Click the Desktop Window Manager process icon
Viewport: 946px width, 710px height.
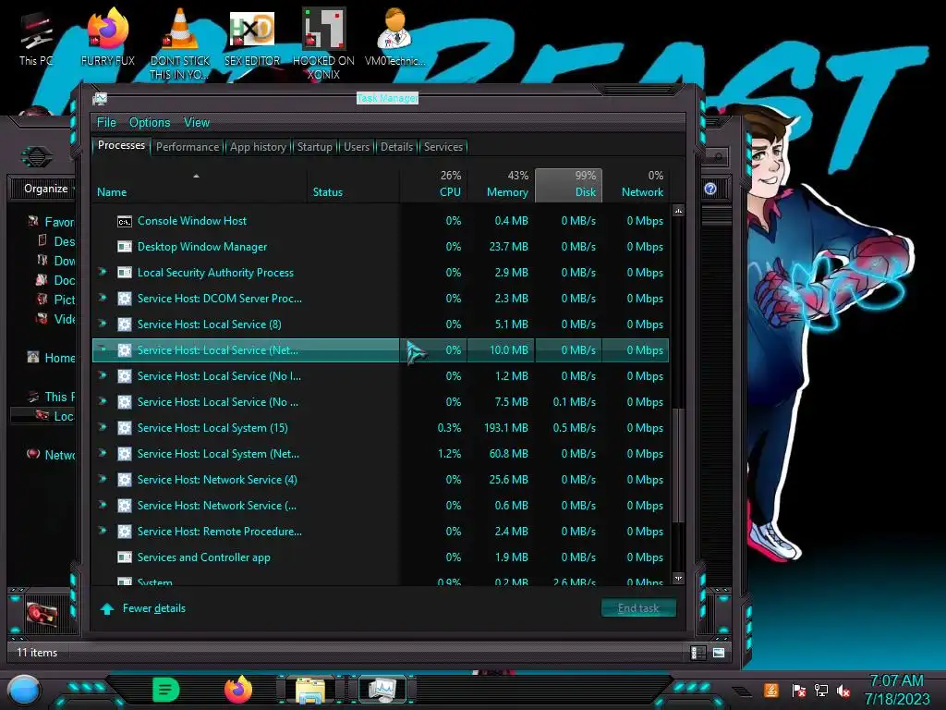pos(125,247)
